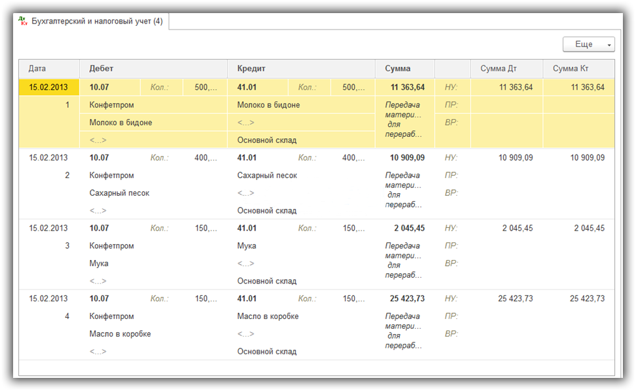
Task: Click Основной склад in Сахарный песок row
Action: click(267, 211)
